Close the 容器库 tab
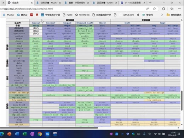 32,3
